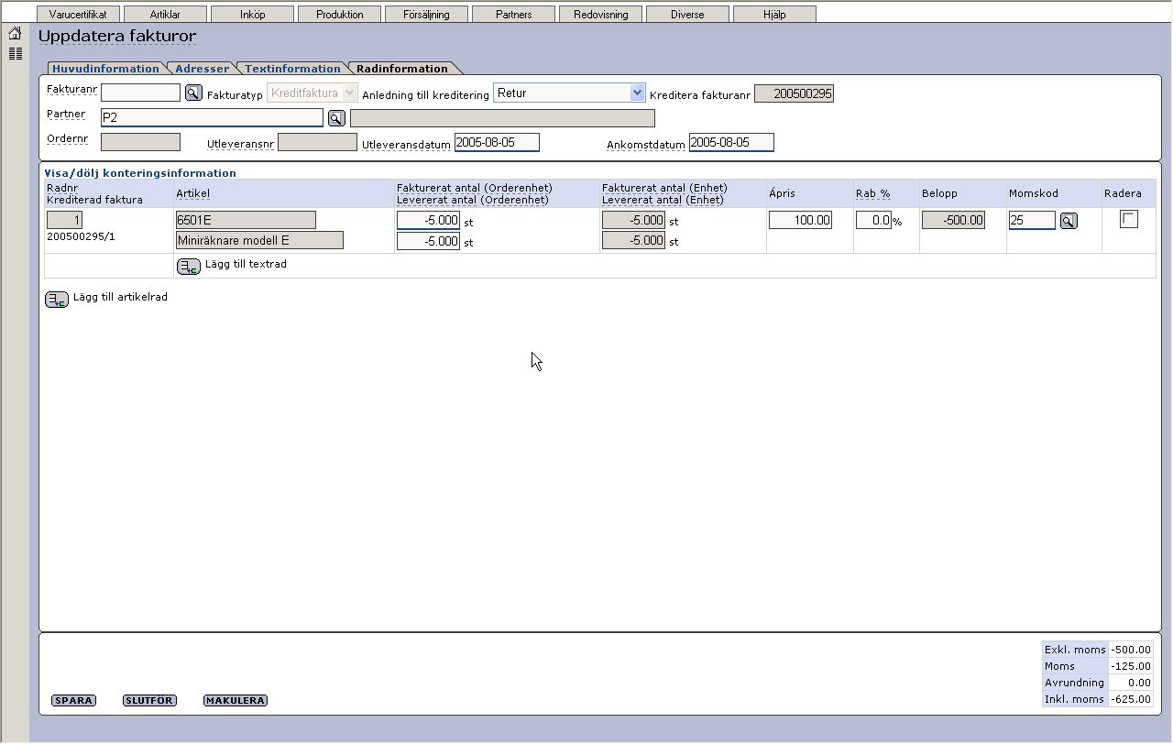Click Kreditera fakturanr field 200500295

pos(794,93)
